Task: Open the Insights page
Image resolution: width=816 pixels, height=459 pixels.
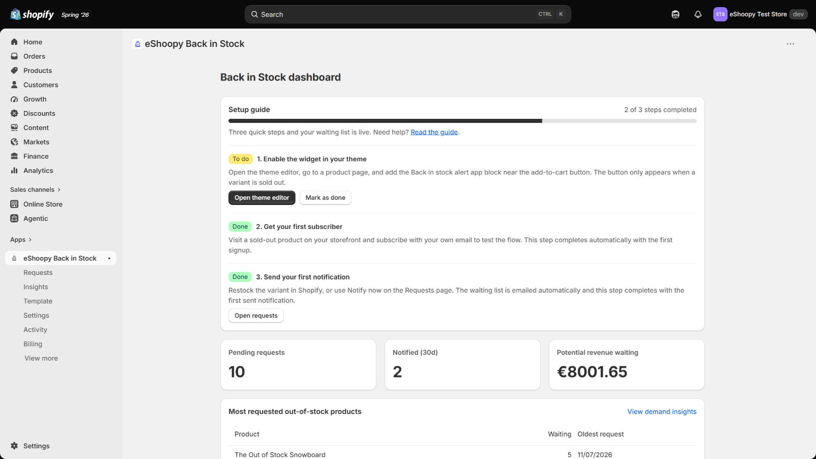Action: tap(36, 287)
